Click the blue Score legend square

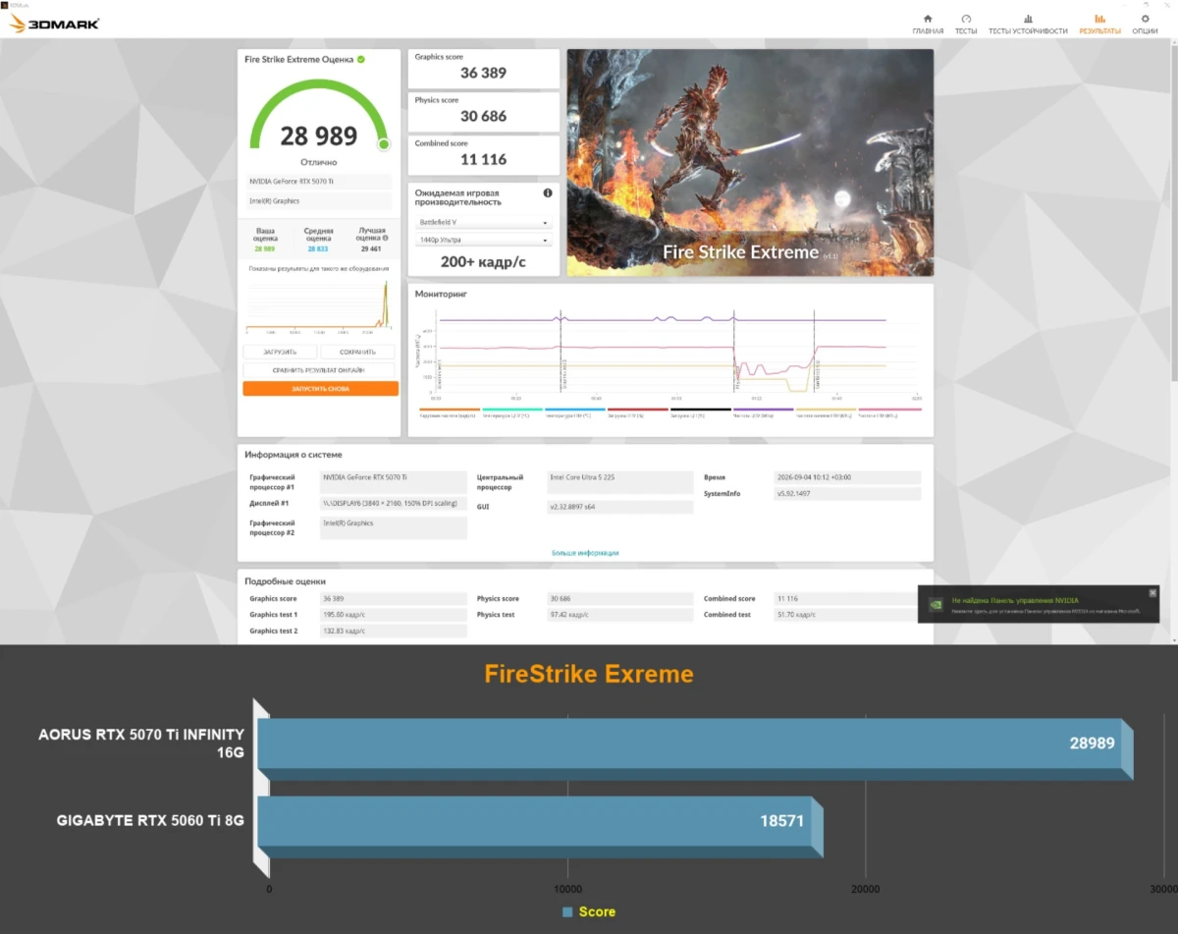(567, 912)
